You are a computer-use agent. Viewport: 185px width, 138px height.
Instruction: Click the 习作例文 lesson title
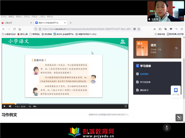(9, 115)
